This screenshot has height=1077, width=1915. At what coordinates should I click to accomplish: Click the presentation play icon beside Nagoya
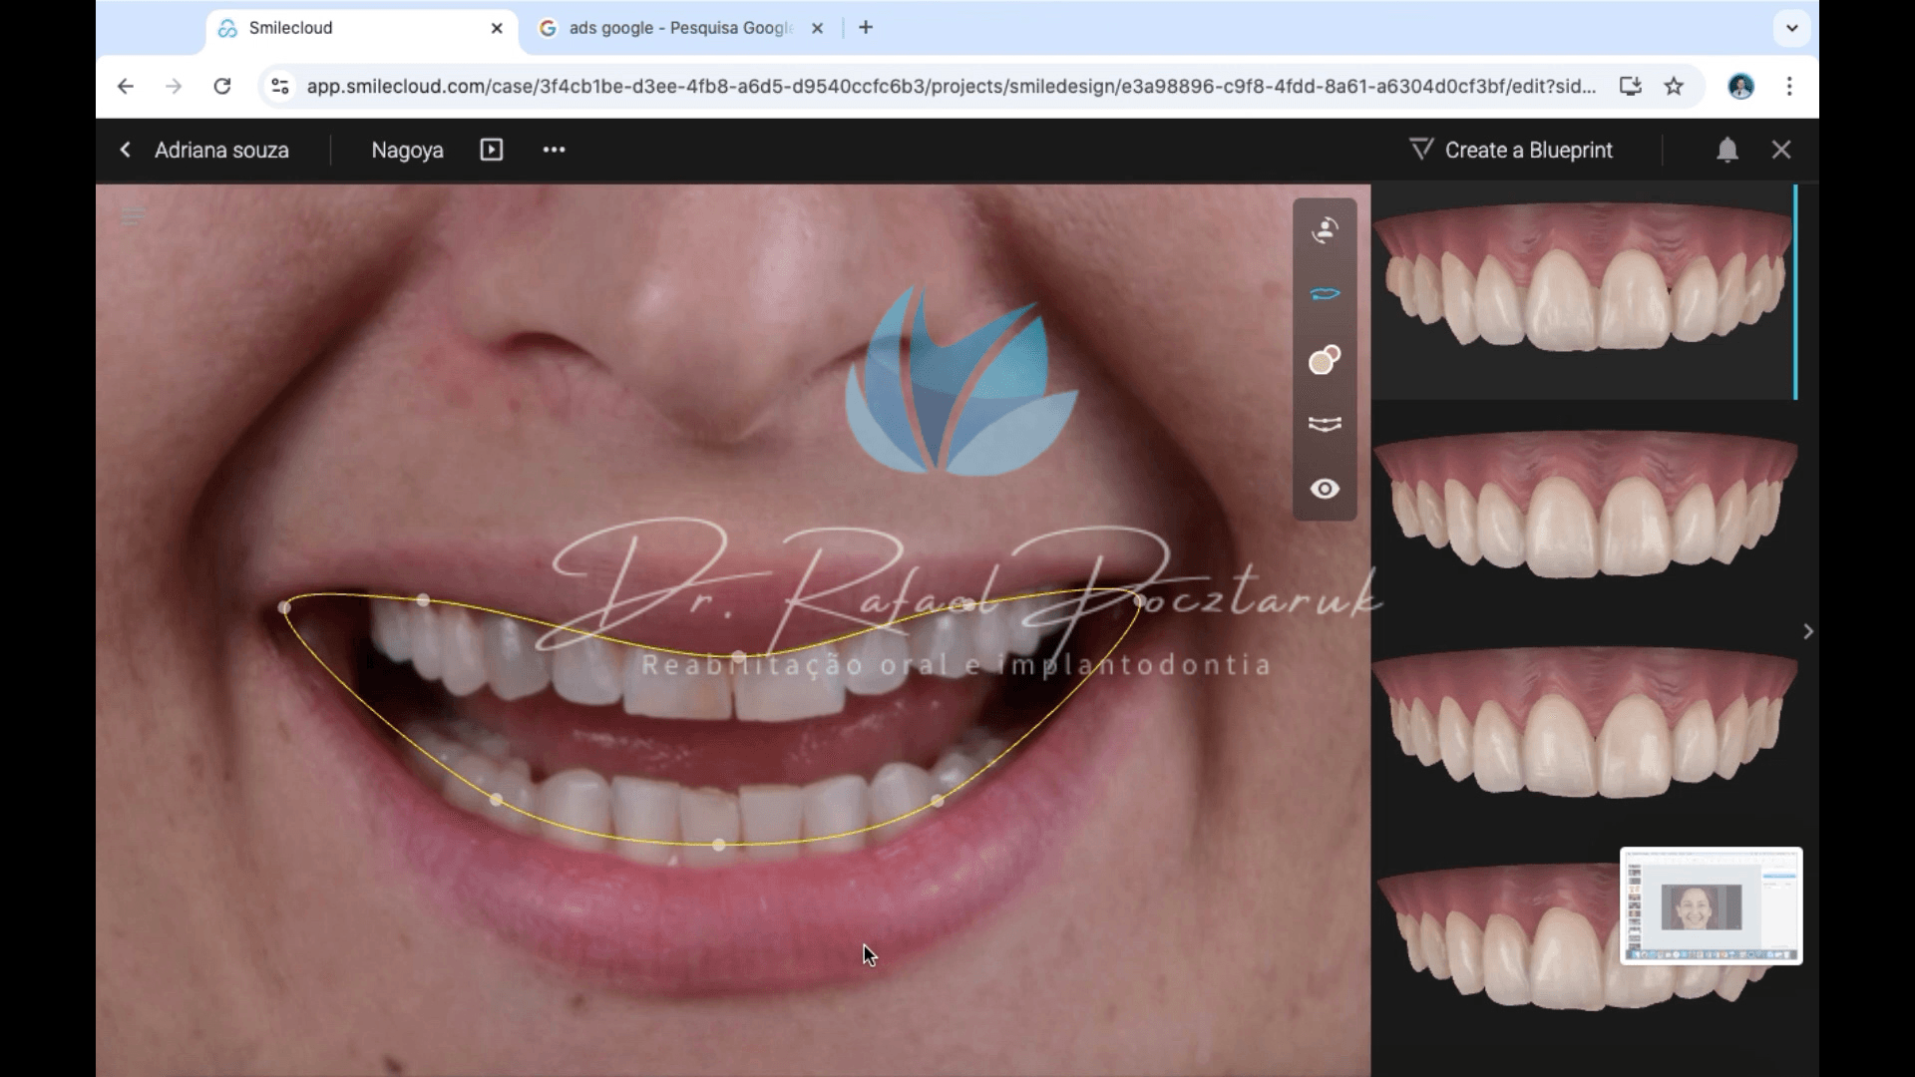coord(492,150)
